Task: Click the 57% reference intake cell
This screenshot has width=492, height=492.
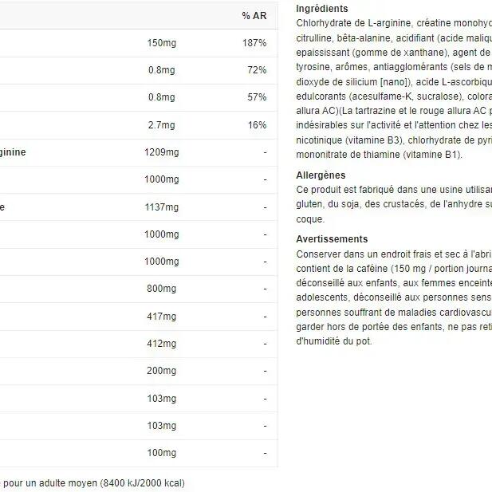Action: 256,97
